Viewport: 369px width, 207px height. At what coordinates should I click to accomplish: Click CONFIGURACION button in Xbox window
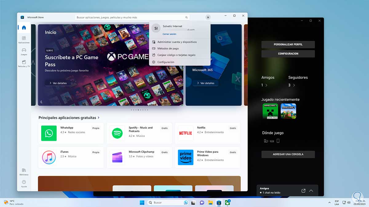pos(288,54)
